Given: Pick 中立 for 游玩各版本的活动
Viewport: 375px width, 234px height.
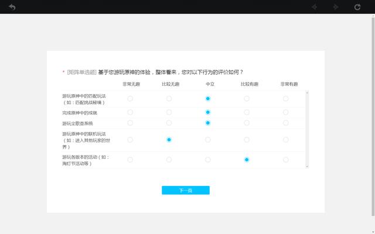Looking at the screenshot, I should [208, 160].
